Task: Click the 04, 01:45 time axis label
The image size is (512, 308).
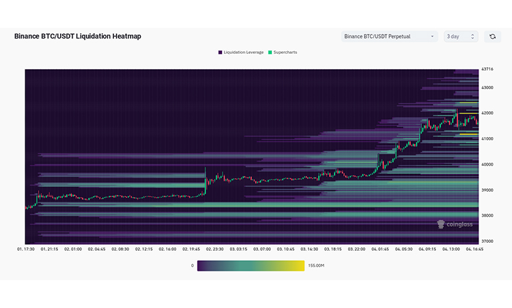Action: (380, 249)
